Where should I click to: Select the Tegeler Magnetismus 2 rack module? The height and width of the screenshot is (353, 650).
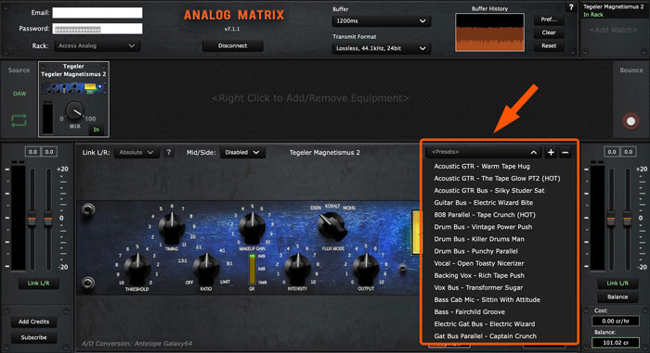click(x=73, y=99)
